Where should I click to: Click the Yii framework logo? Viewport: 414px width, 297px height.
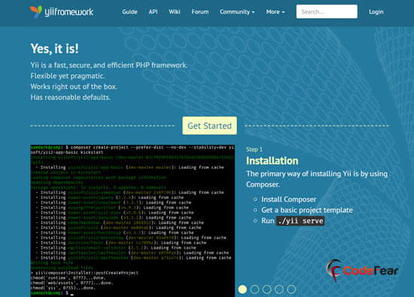point(62,11)
